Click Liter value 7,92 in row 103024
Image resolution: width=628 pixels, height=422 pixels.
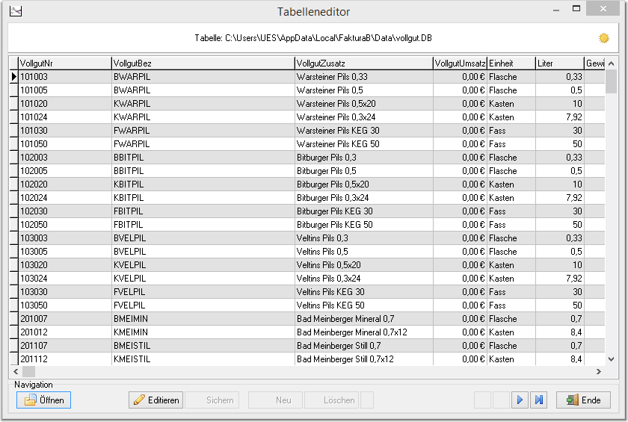(x=559, y=279)
